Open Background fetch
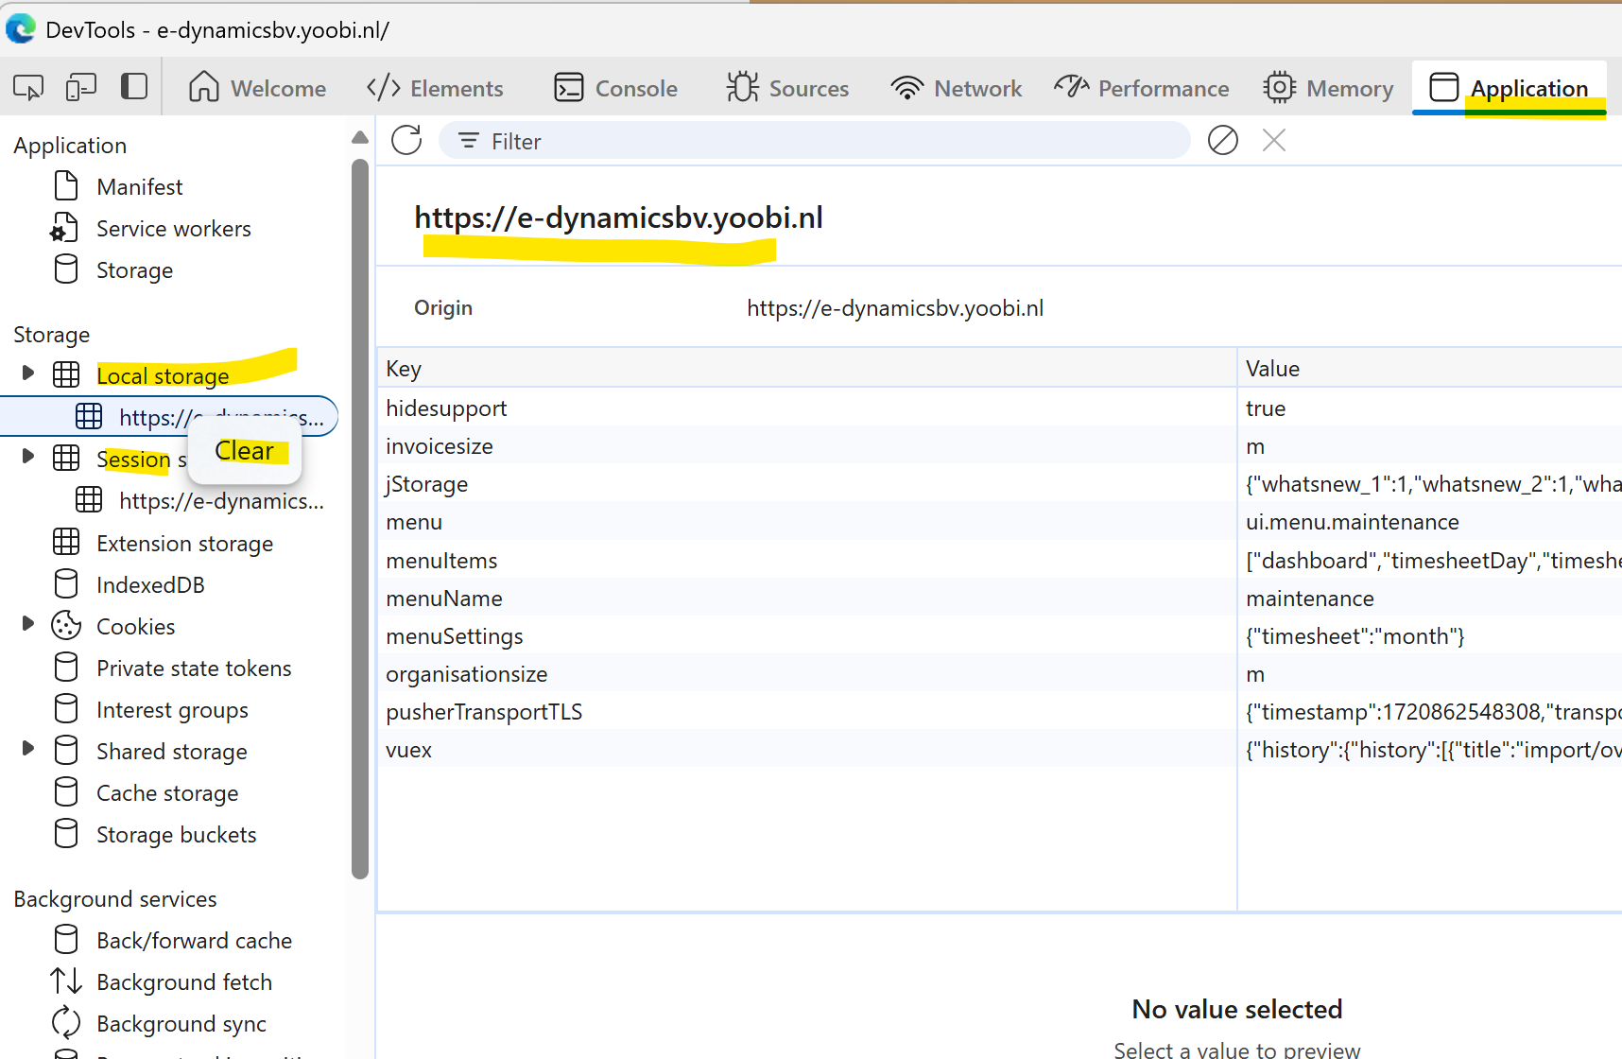 184,981
